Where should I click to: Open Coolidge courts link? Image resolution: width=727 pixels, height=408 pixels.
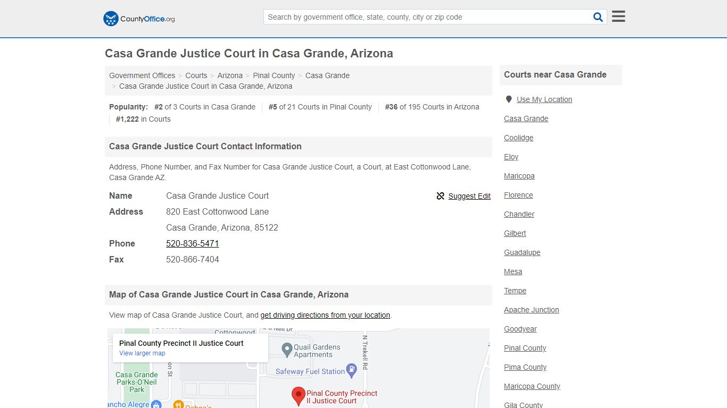tap(518, 138)
